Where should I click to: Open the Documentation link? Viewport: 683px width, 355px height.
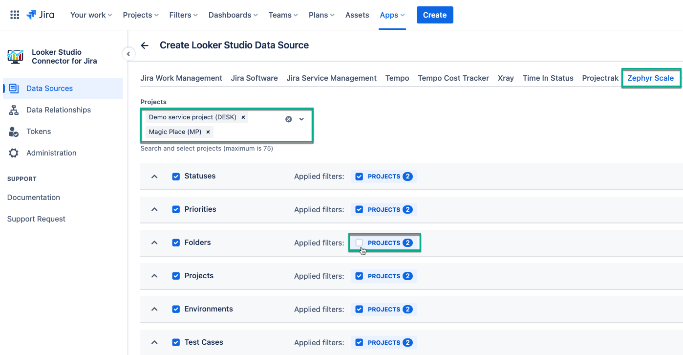pos(34,198)
